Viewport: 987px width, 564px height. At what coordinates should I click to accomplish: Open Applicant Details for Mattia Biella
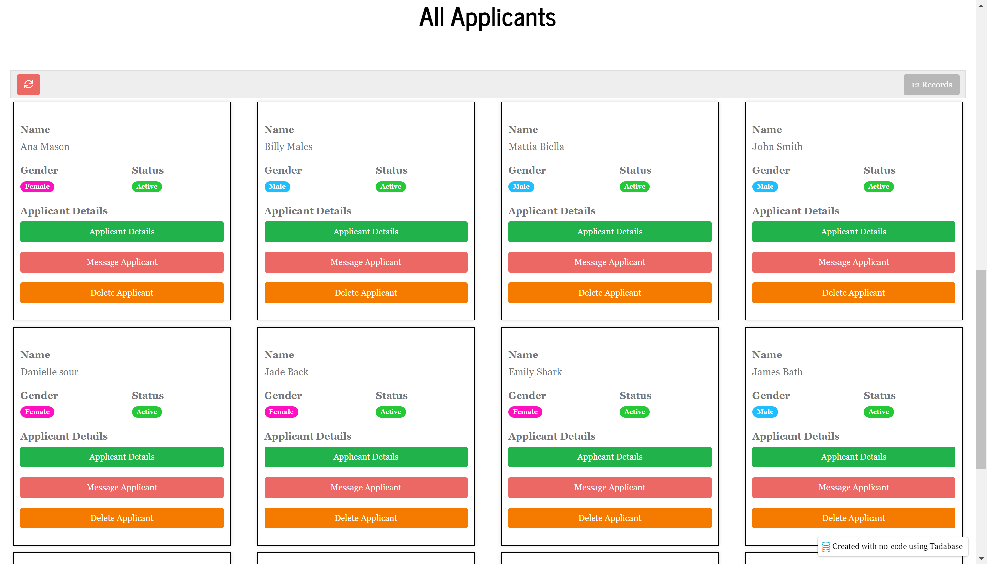tap(610, 232)
